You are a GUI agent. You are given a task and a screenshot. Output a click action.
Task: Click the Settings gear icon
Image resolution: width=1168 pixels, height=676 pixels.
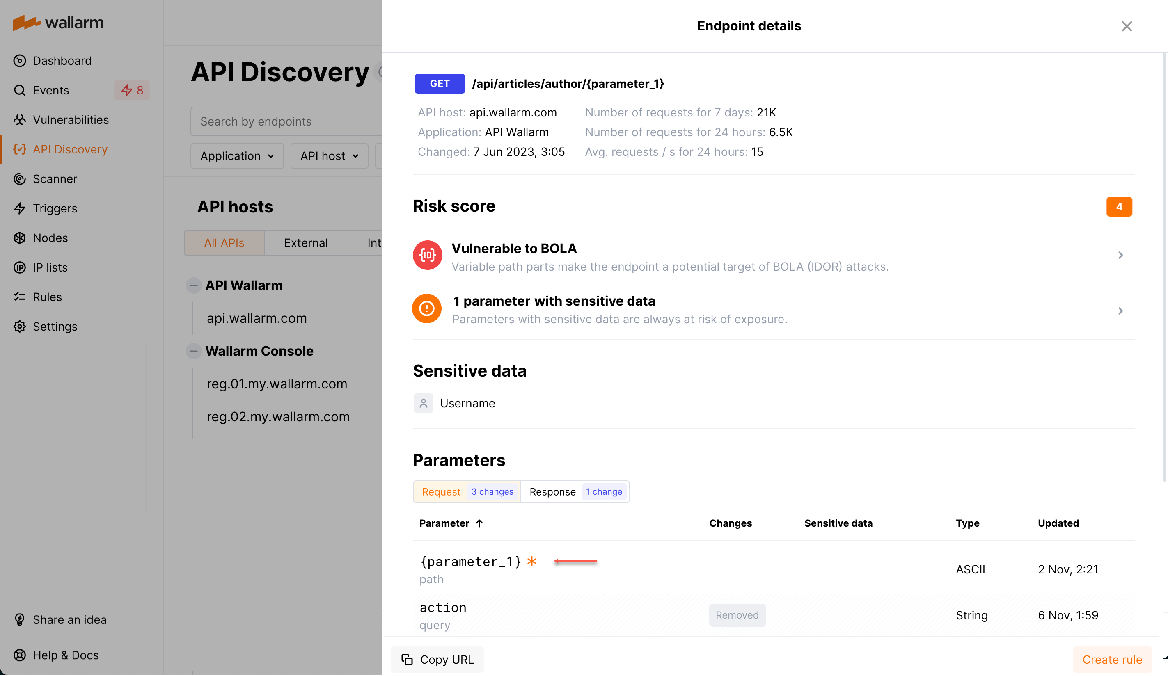click(19, 327)
